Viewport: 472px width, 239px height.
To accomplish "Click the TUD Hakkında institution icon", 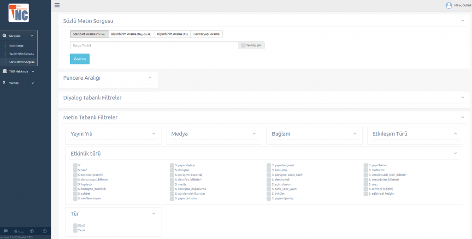I will tap(4, 71).
